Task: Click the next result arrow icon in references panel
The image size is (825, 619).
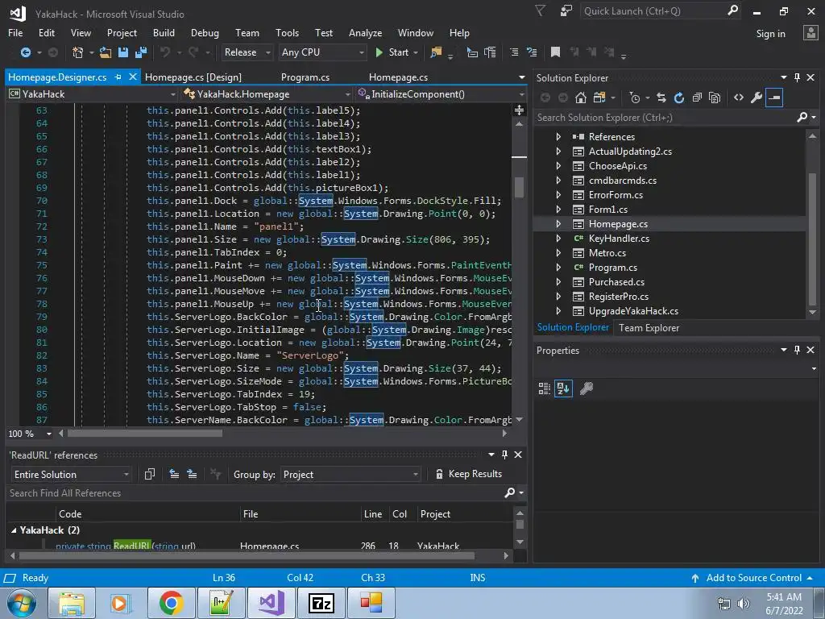Action: [192, 474]
